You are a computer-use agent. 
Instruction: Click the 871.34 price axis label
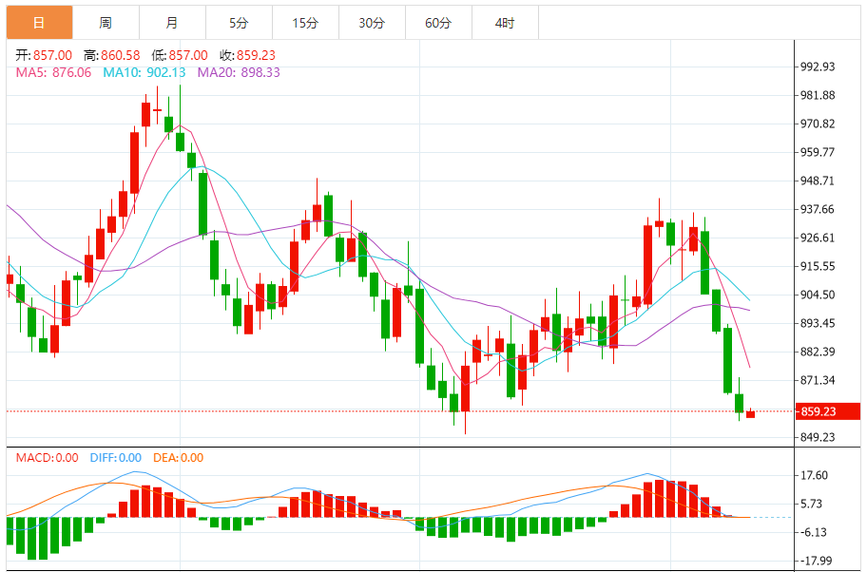[x=818, y=380]
